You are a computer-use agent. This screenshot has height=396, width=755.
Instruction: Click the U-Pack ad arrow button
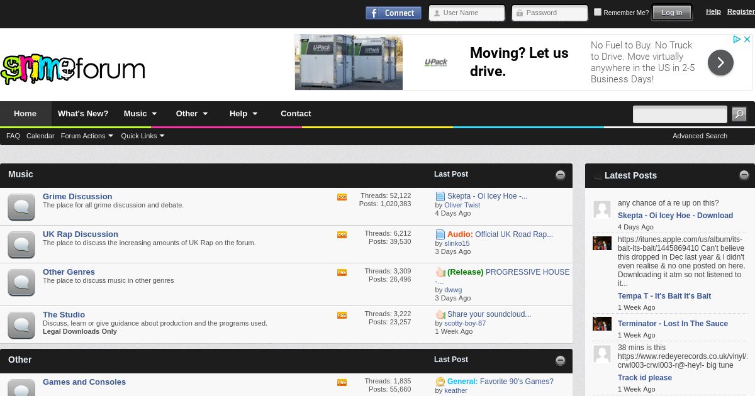tap(720, 62)
